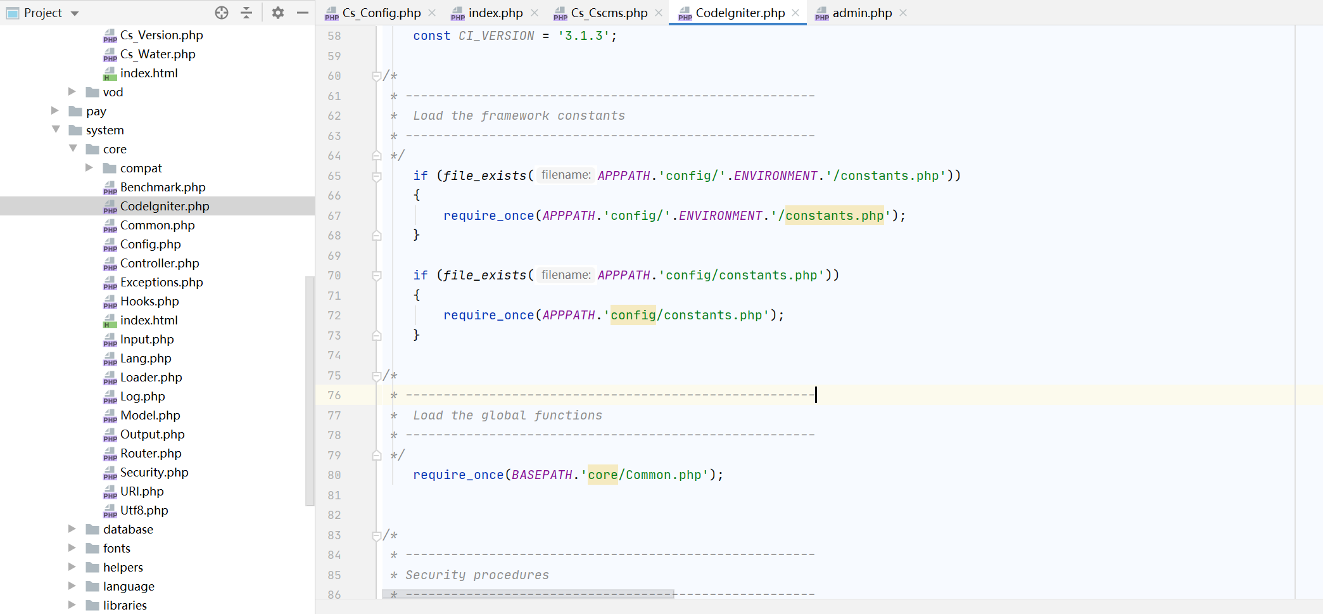Select Log.php file

click(x=142, y=396)
